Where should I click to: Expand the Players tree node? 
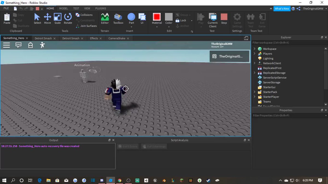tap(254, 54)
